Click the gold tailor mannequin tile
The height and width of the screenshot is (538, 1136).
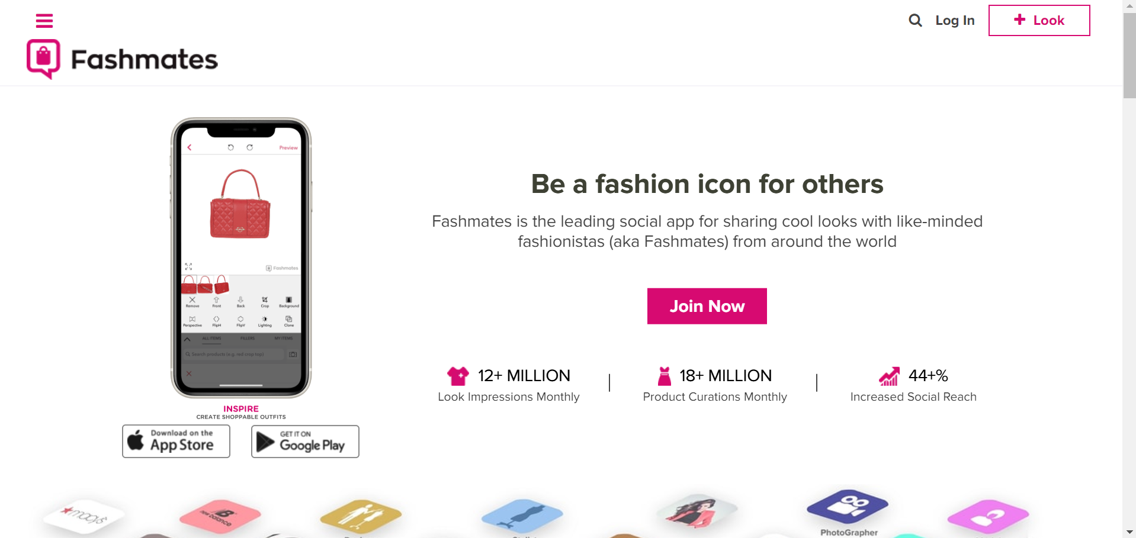(x=361, y=516)
